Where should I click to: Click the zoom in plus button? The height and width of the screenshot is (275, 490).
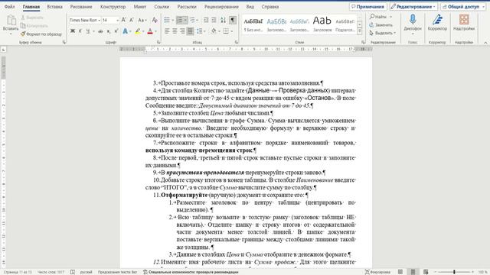coord(472,272)
